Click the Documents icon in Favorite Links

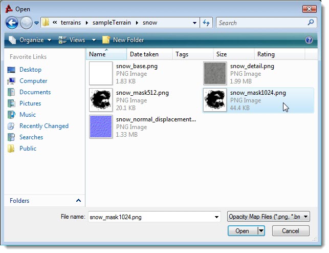coord(11,92)
